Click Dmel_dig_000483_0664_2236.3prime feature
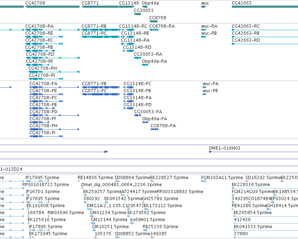Screen dimensions: 298x239 (122, 185)
